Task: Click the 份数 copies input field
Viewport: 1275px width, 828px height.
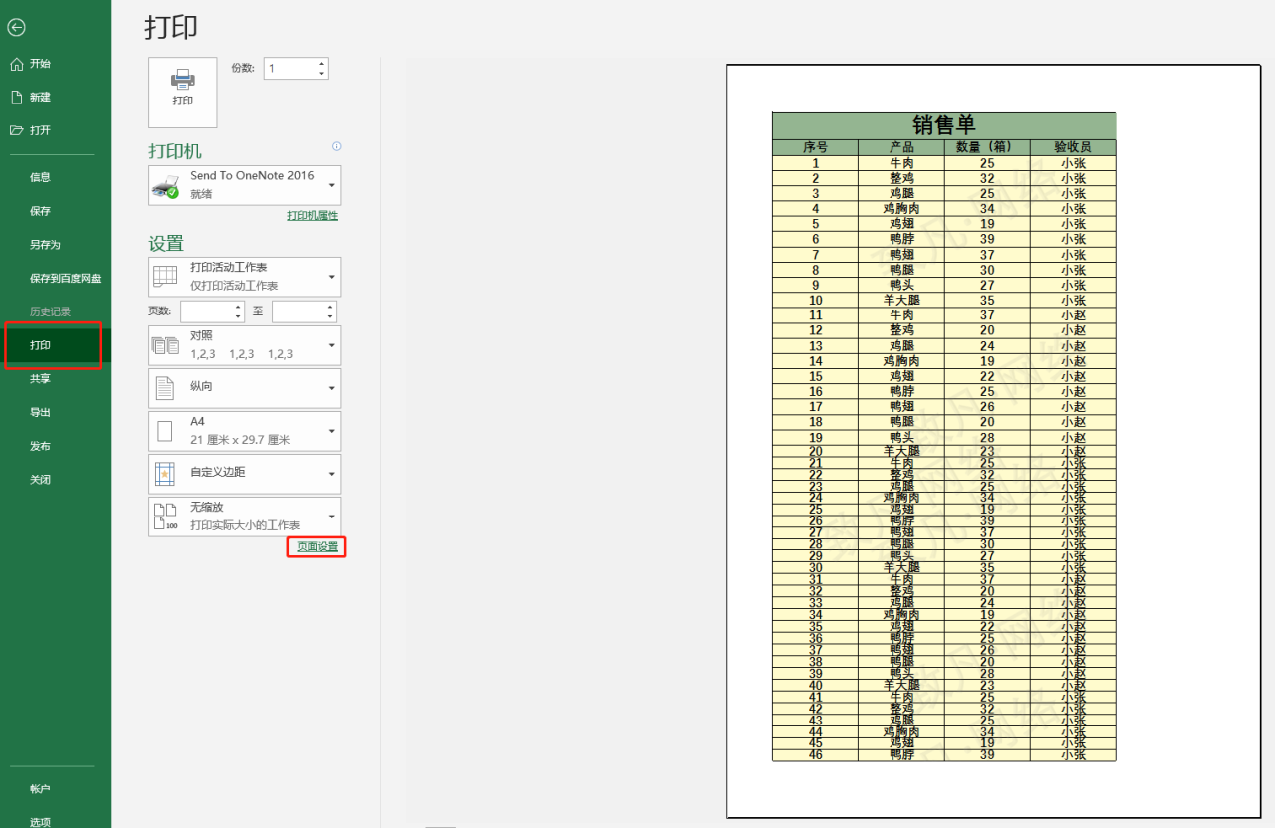Action: (290, 69)
